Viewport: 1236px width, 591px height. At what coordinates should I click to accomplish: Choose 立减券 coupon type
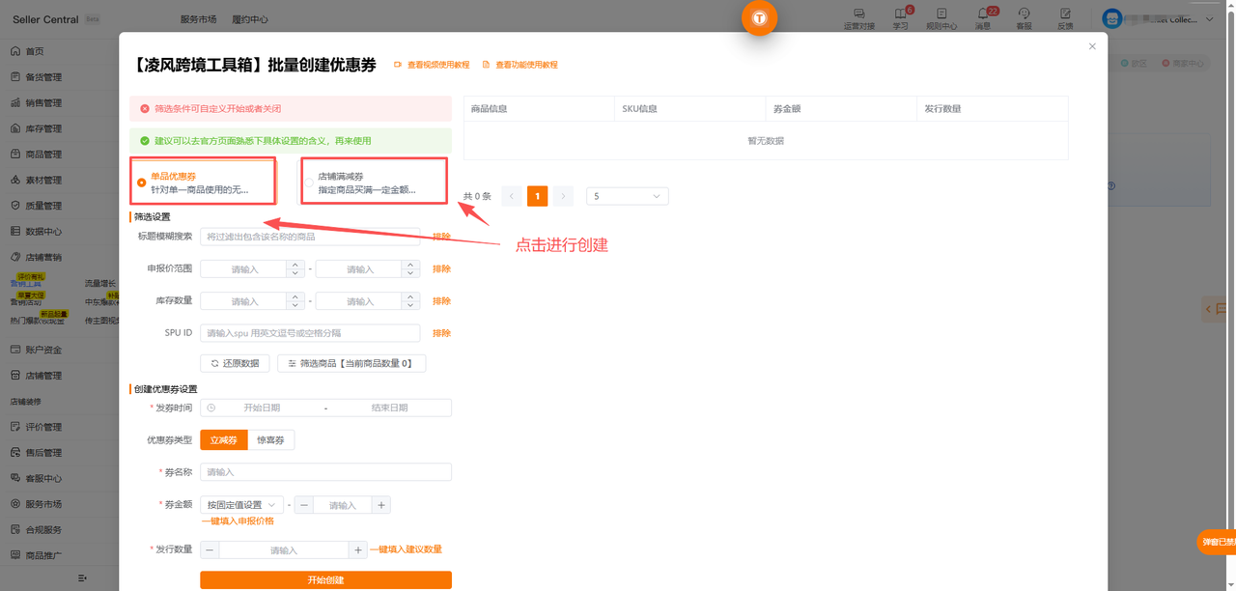224,440
